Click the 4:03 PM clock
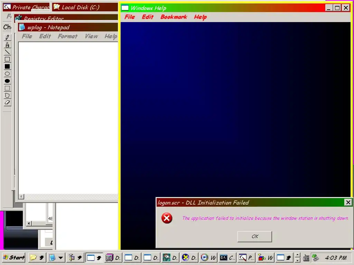The width and height of the screenshot is (354, 265). [336, 257]
